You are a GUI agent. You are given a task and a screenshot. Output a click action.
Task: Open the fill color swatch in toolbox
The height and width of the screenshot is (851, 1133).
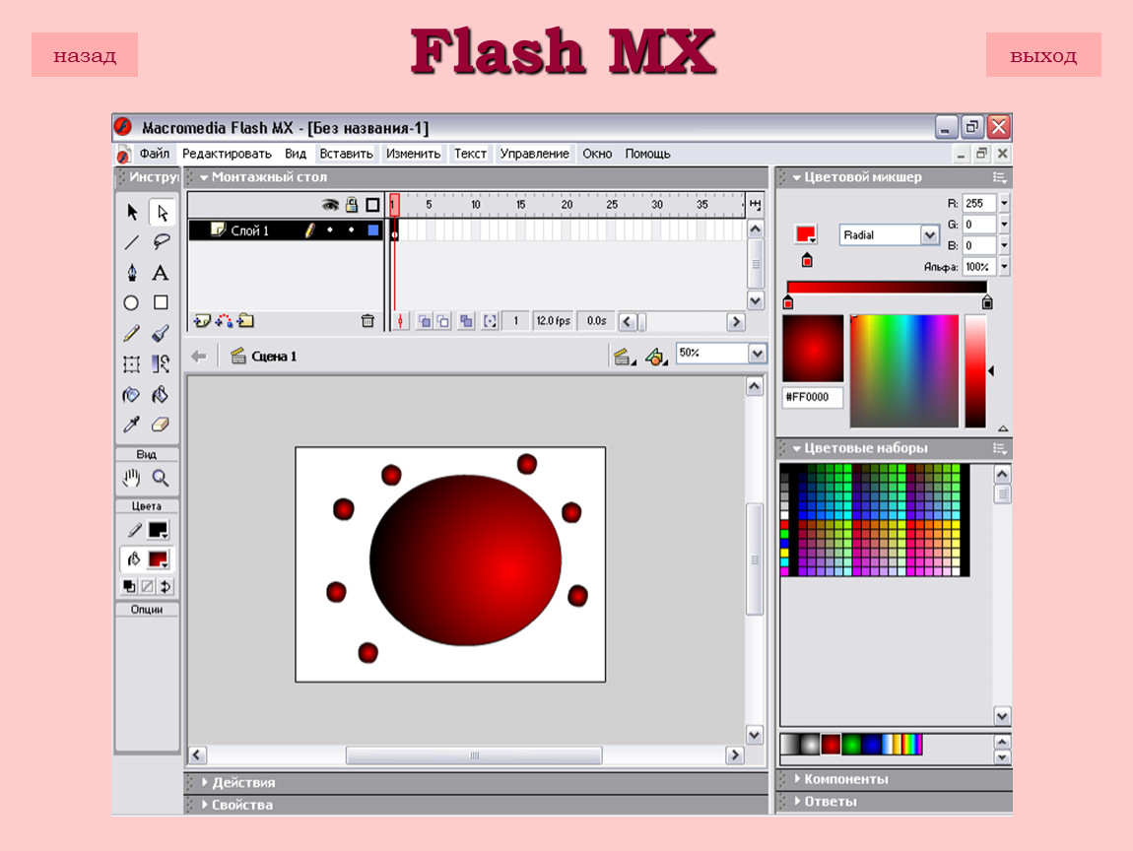[159, 559]
